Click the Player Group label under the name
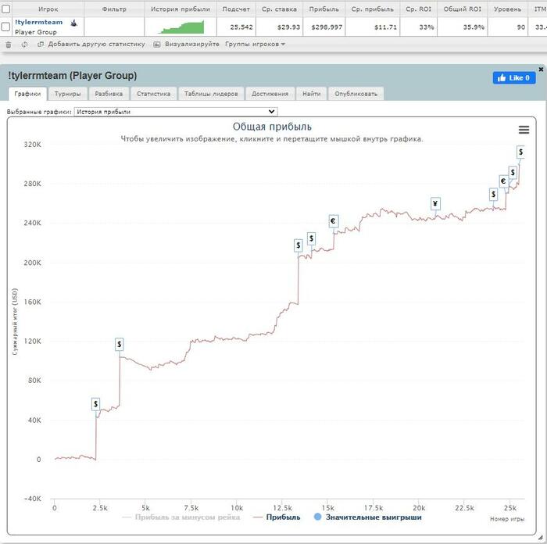The width and height of the screenshot is (547, 544). (36, 32)
